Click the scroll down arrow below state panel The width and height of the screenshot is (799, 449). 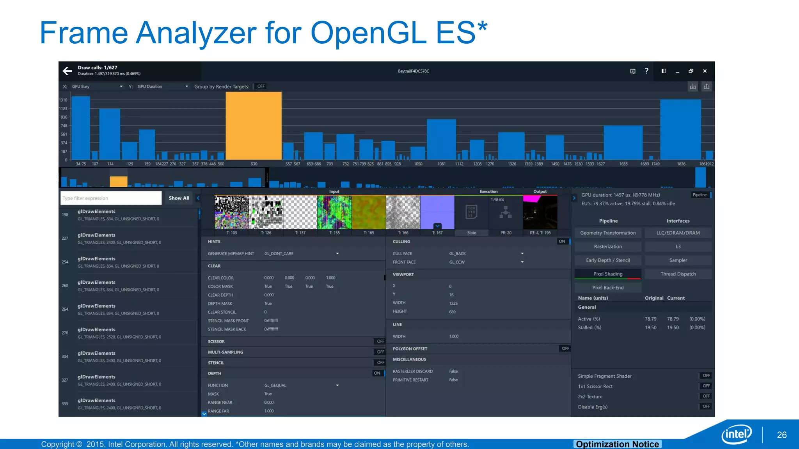(x=204, y=414)
